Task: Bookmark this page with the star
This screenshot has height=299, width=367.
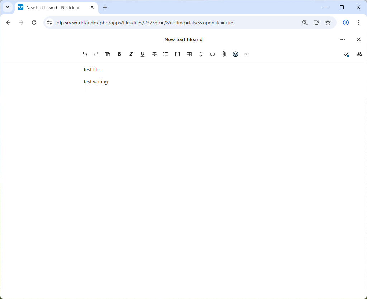Action: [x=328, y=23]
